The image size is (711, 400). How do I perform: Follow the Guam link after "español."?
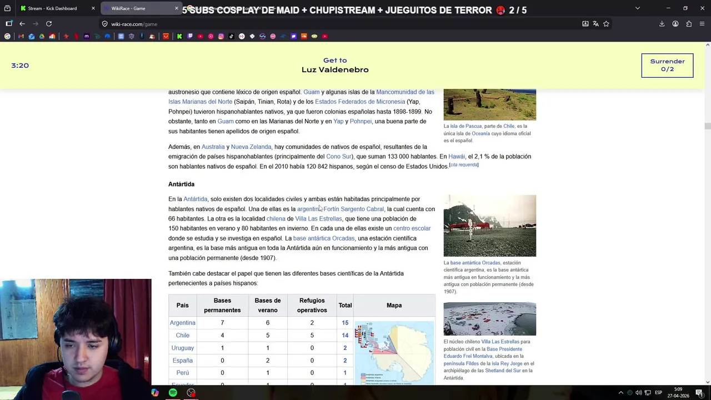pos(311,92)
